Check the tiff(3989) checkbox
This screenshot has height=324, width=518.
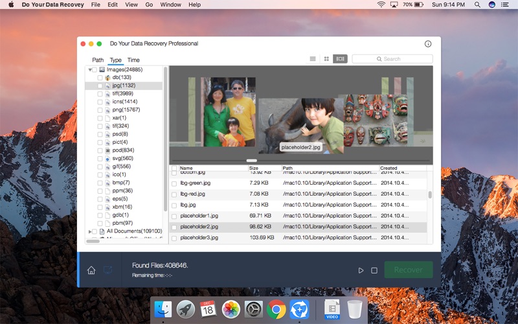tap(100, 94)
